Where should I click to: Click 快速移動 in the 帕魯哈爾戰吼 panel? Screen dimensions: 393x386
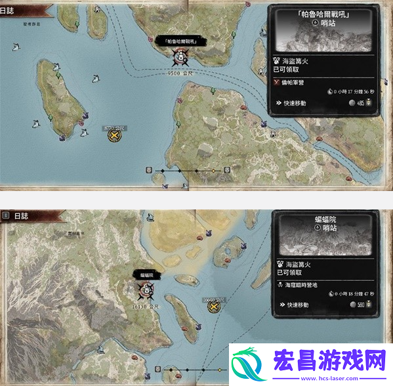pos(295,103)
